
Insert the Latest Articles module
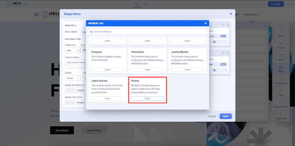click(x=108, y=99)
